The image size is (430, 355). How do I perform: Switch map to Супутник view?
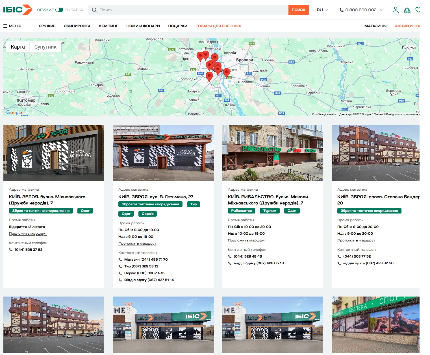45,47
